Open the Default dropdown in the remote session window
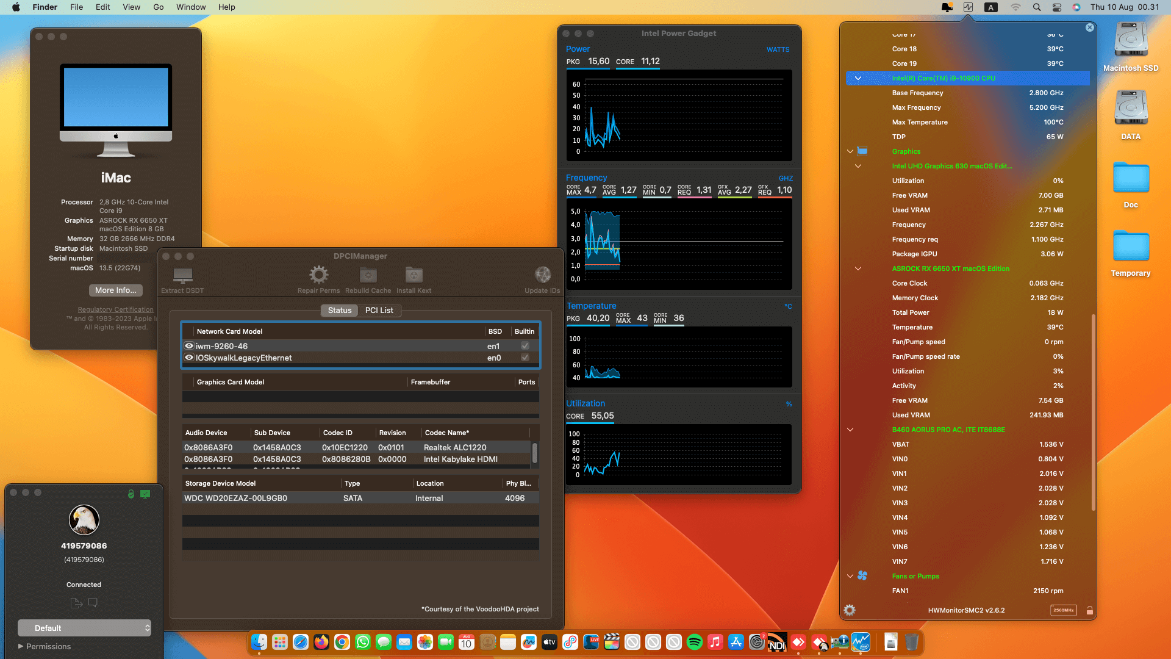 click(x=84, y=628)
